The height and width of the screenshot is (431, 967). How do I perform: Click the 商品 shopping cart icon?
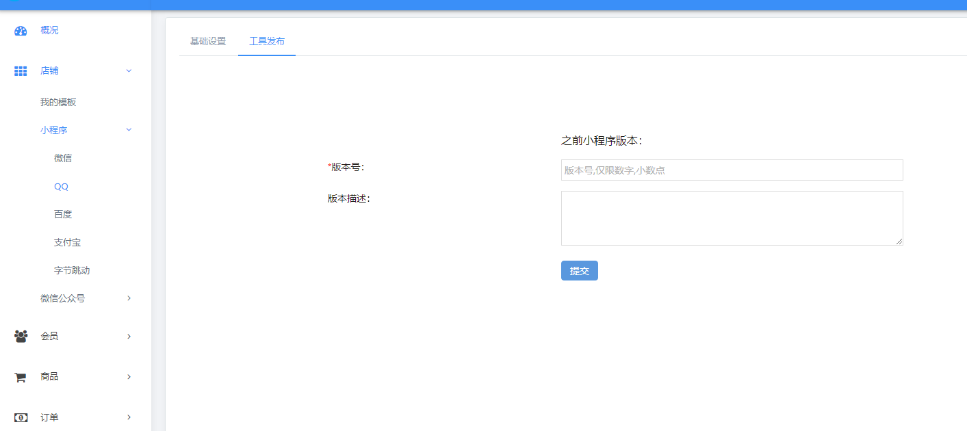(21, 377)
